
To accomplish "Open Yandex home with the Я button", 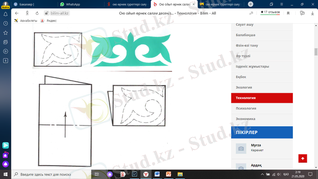I will pos(27,13).
